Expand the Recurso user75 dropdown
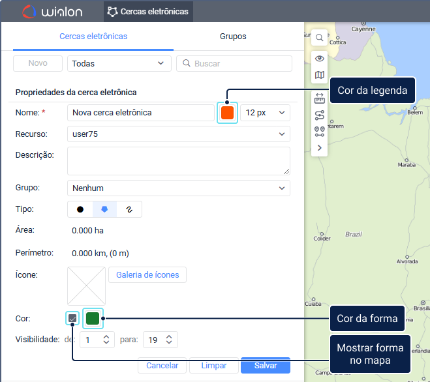This screenshot has height=382, width=430. point(178,134)
